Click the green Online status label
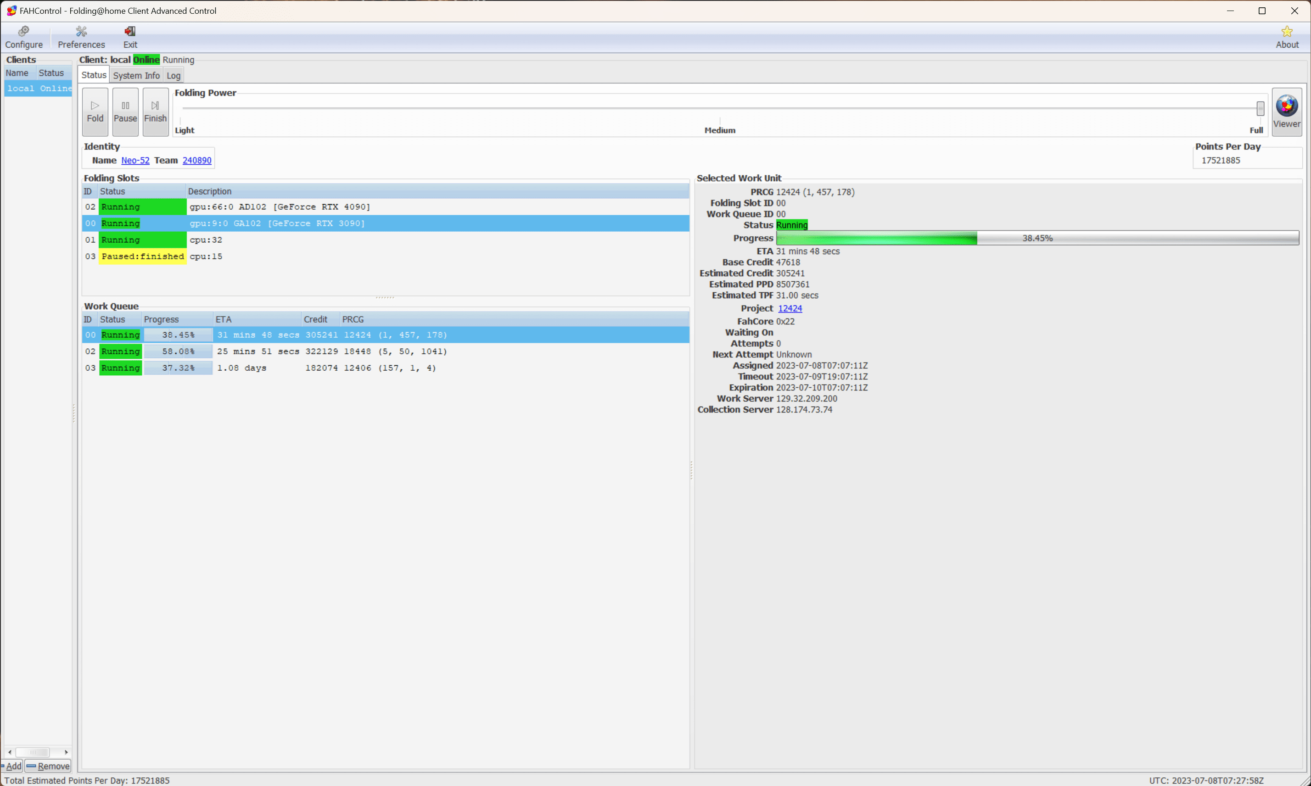This screenshot has width=1311, height=786. [x=146, y=60]
